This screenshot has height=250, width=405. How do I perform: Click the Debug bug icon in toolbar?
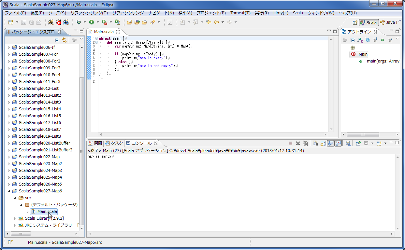(x=78, y=22)
